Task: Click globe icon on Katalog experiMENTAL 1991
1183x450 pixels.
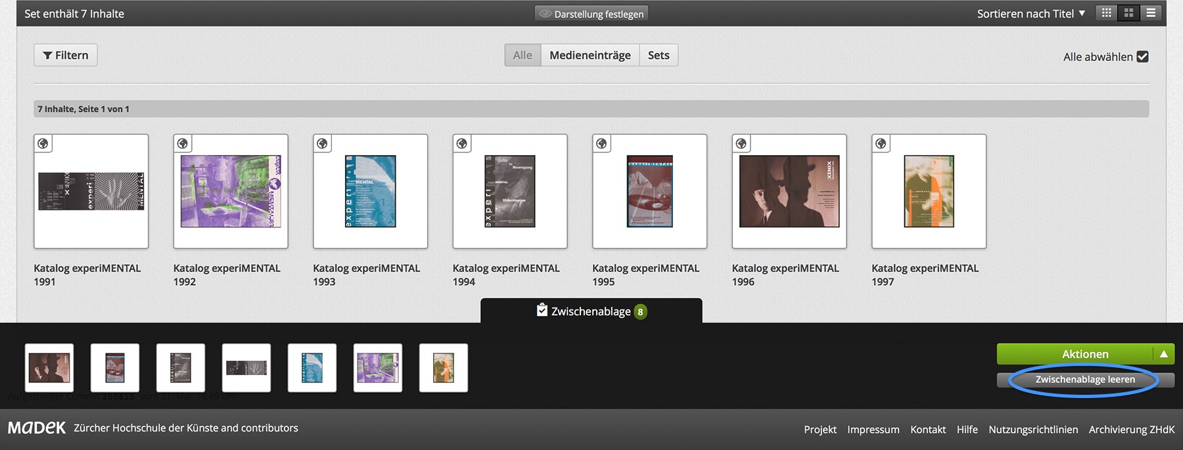Action: tap(43, 143)
